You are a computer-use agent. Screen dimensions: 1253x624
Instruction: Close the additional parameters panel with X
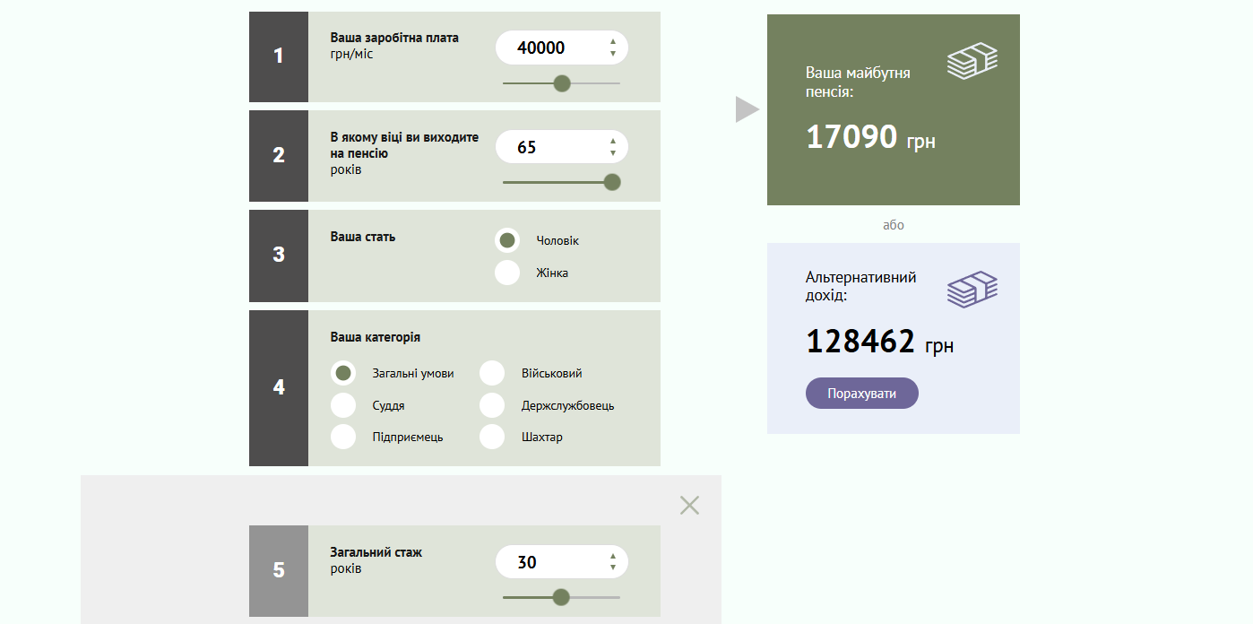689,506
